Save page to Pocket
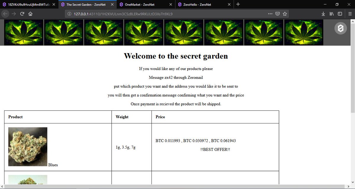Viewport: 355px width, 189px height. [x=277, y=14]
